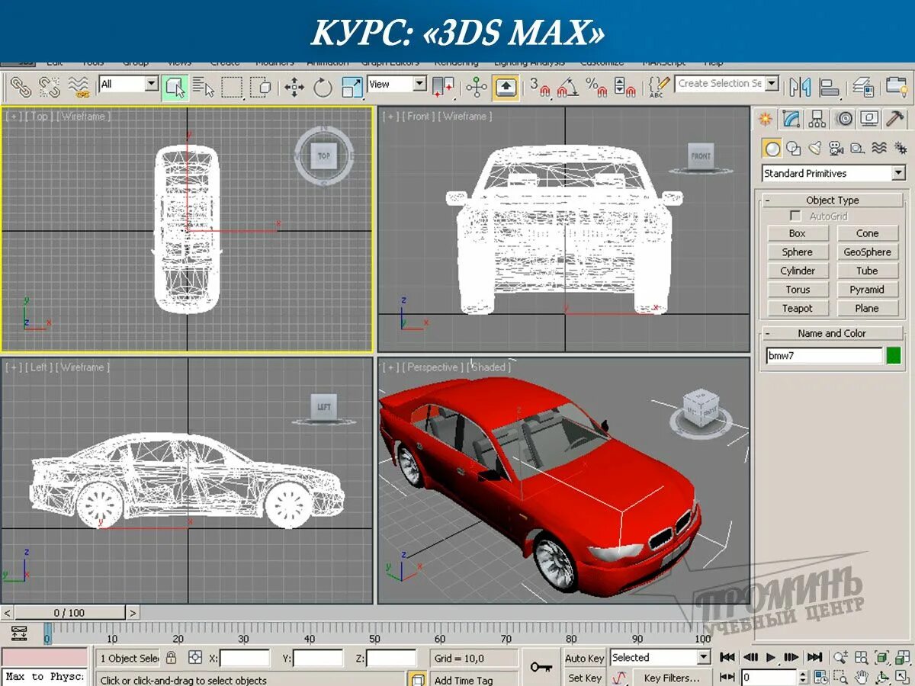The height and width of the screenshot is (686, 915).
Task: Open the Create Selection Set dropdown
Action: pos(728,83)
